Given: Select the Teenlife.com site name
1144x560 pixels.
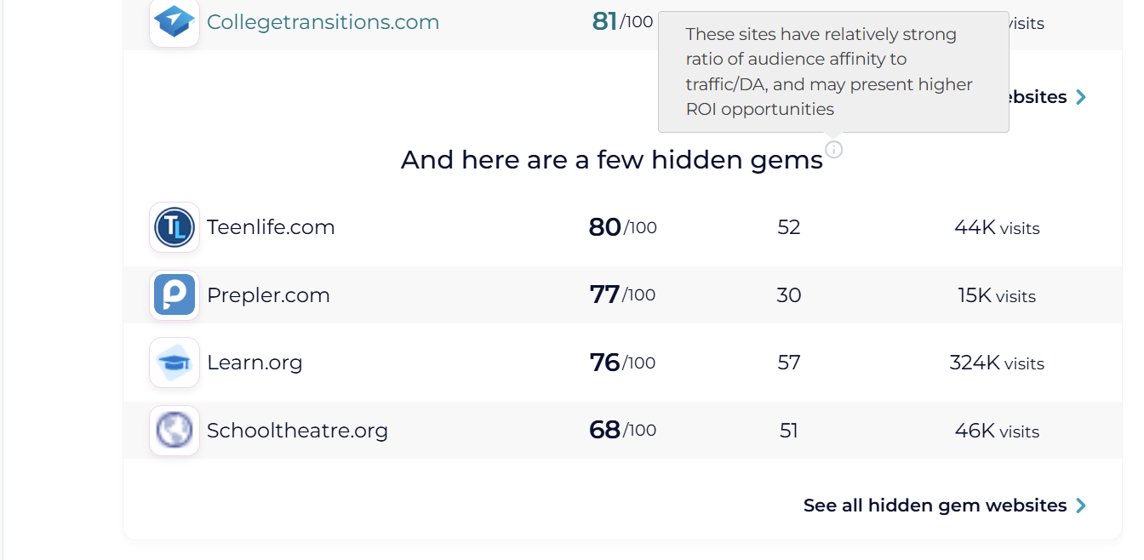Looking at the screenshot, I should [x=271, y=227].
